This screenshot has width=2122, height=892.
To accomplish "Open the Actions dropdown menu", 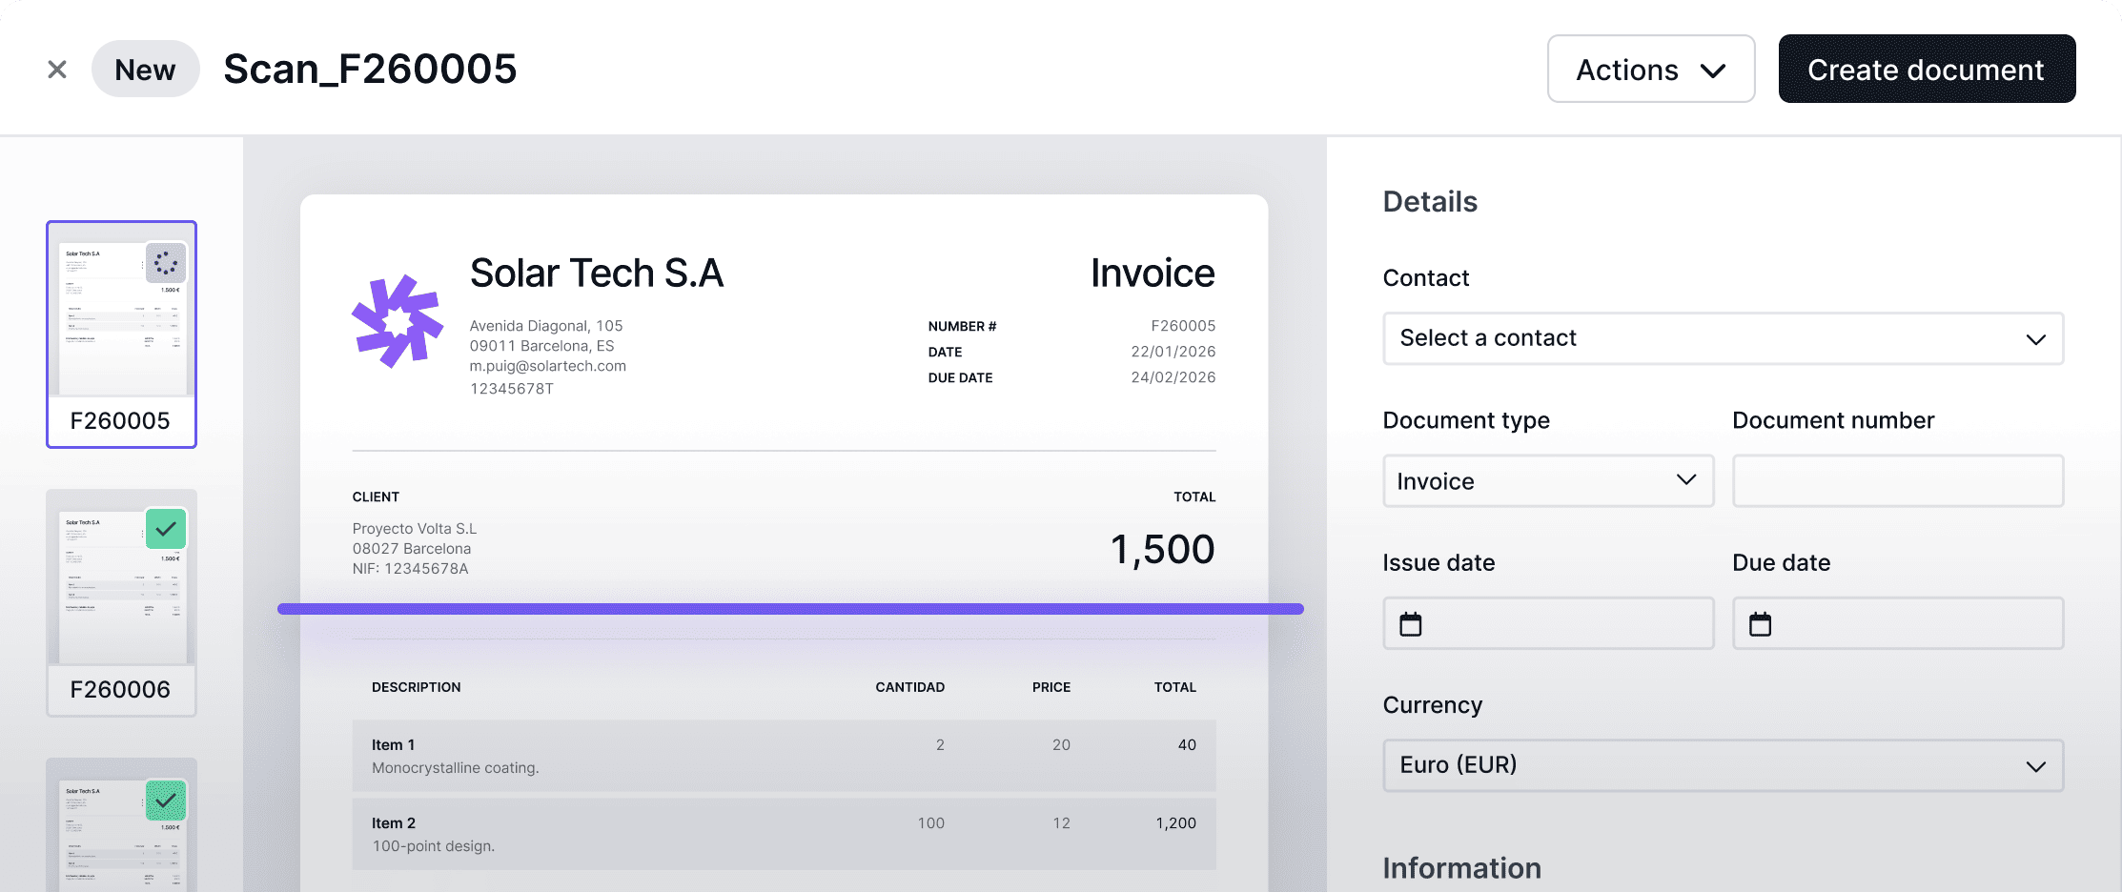I will pos(1651,69).
